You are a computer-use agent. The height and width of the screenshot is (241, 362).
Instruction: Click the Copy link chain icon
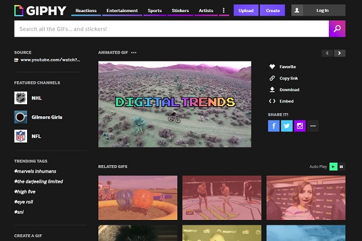[x=272, y=78]
